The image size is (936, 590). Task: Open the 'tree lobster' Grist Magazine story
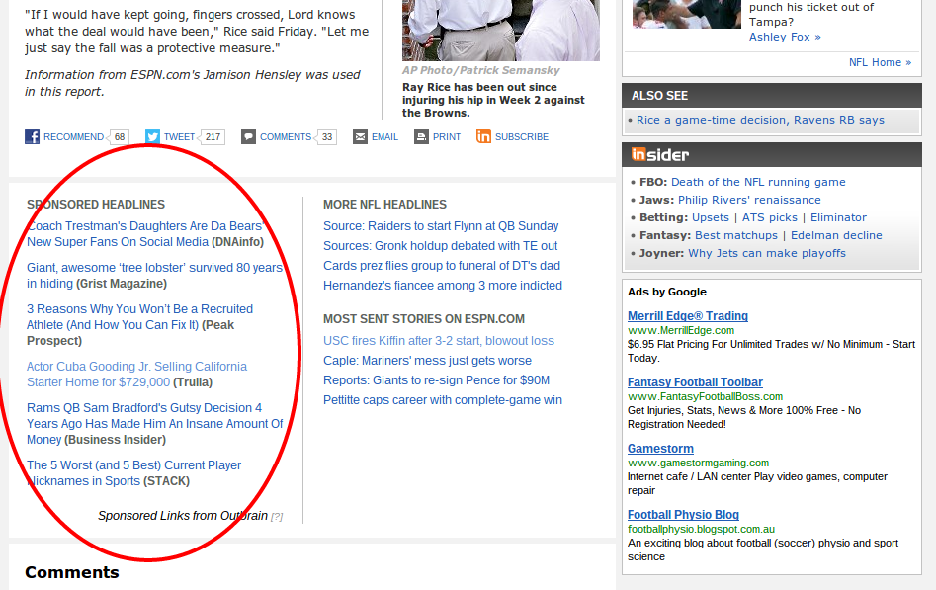click(x=154, y=276)
